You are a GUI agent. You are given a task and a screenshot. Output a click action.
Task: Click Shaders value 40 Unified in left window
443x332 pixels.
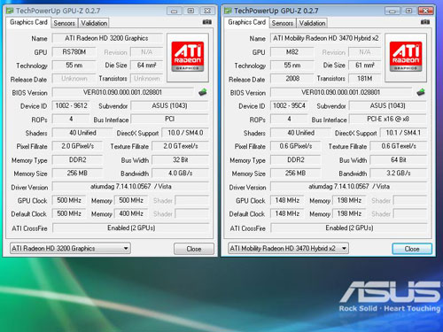click(x=82, y=133)
